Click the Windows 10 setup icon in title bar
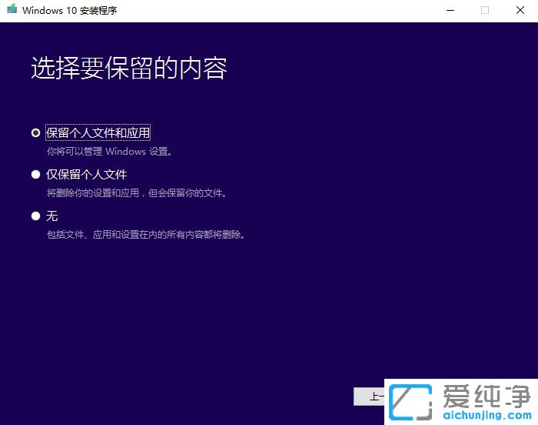 [11, 11]
